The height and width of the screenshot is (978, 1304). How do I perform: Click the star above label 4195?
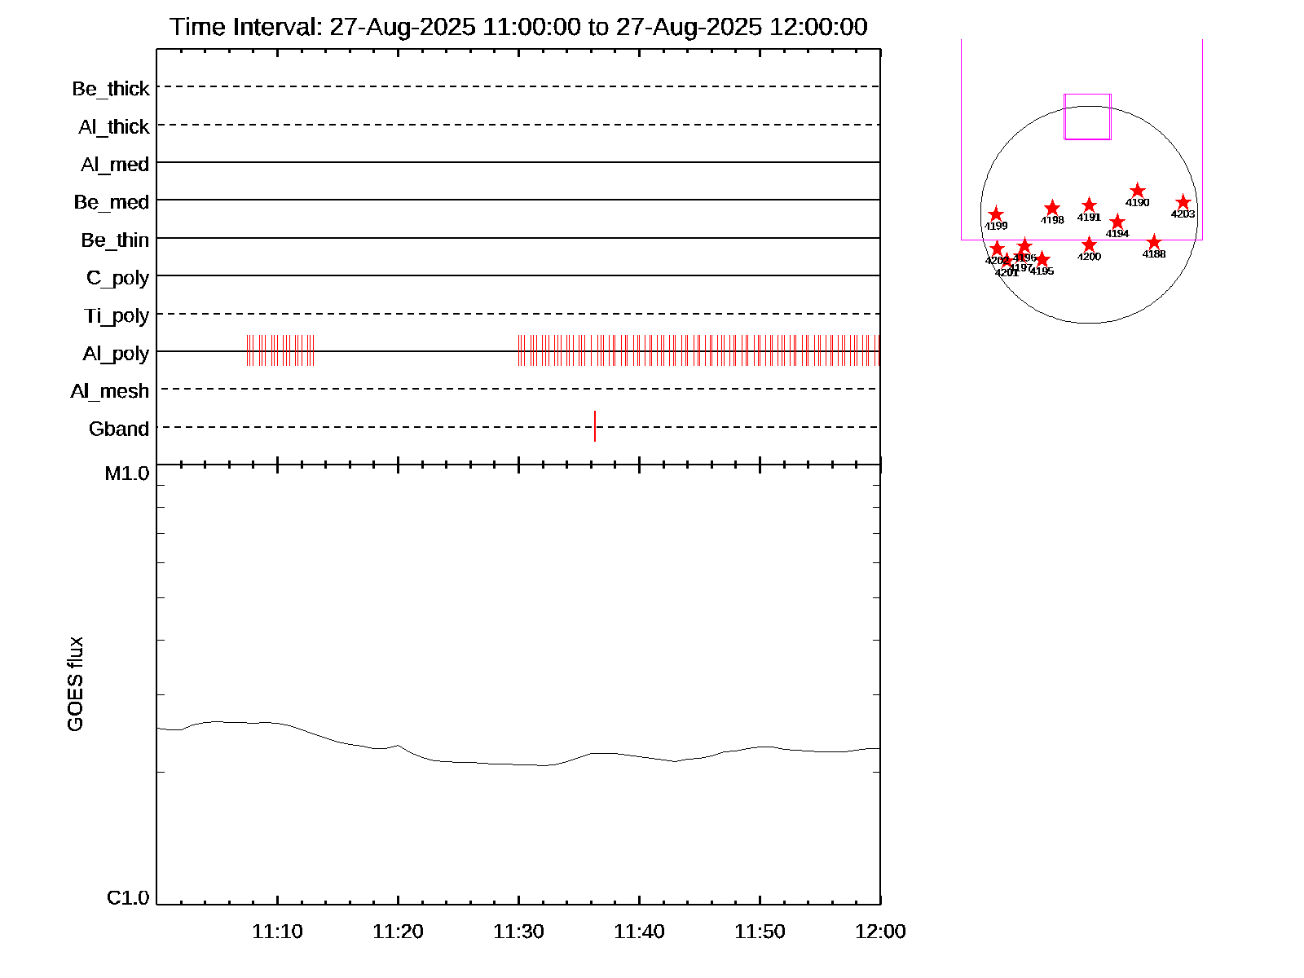pos(1042,259)
